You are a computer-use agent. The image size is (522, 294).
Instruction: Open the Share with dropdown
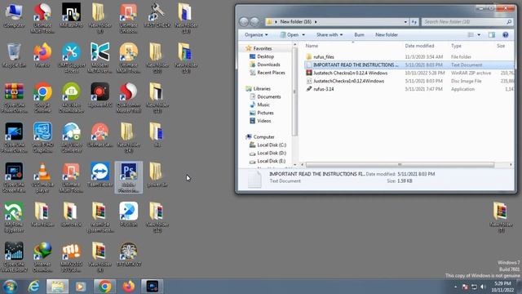click(x=330, y=34)
